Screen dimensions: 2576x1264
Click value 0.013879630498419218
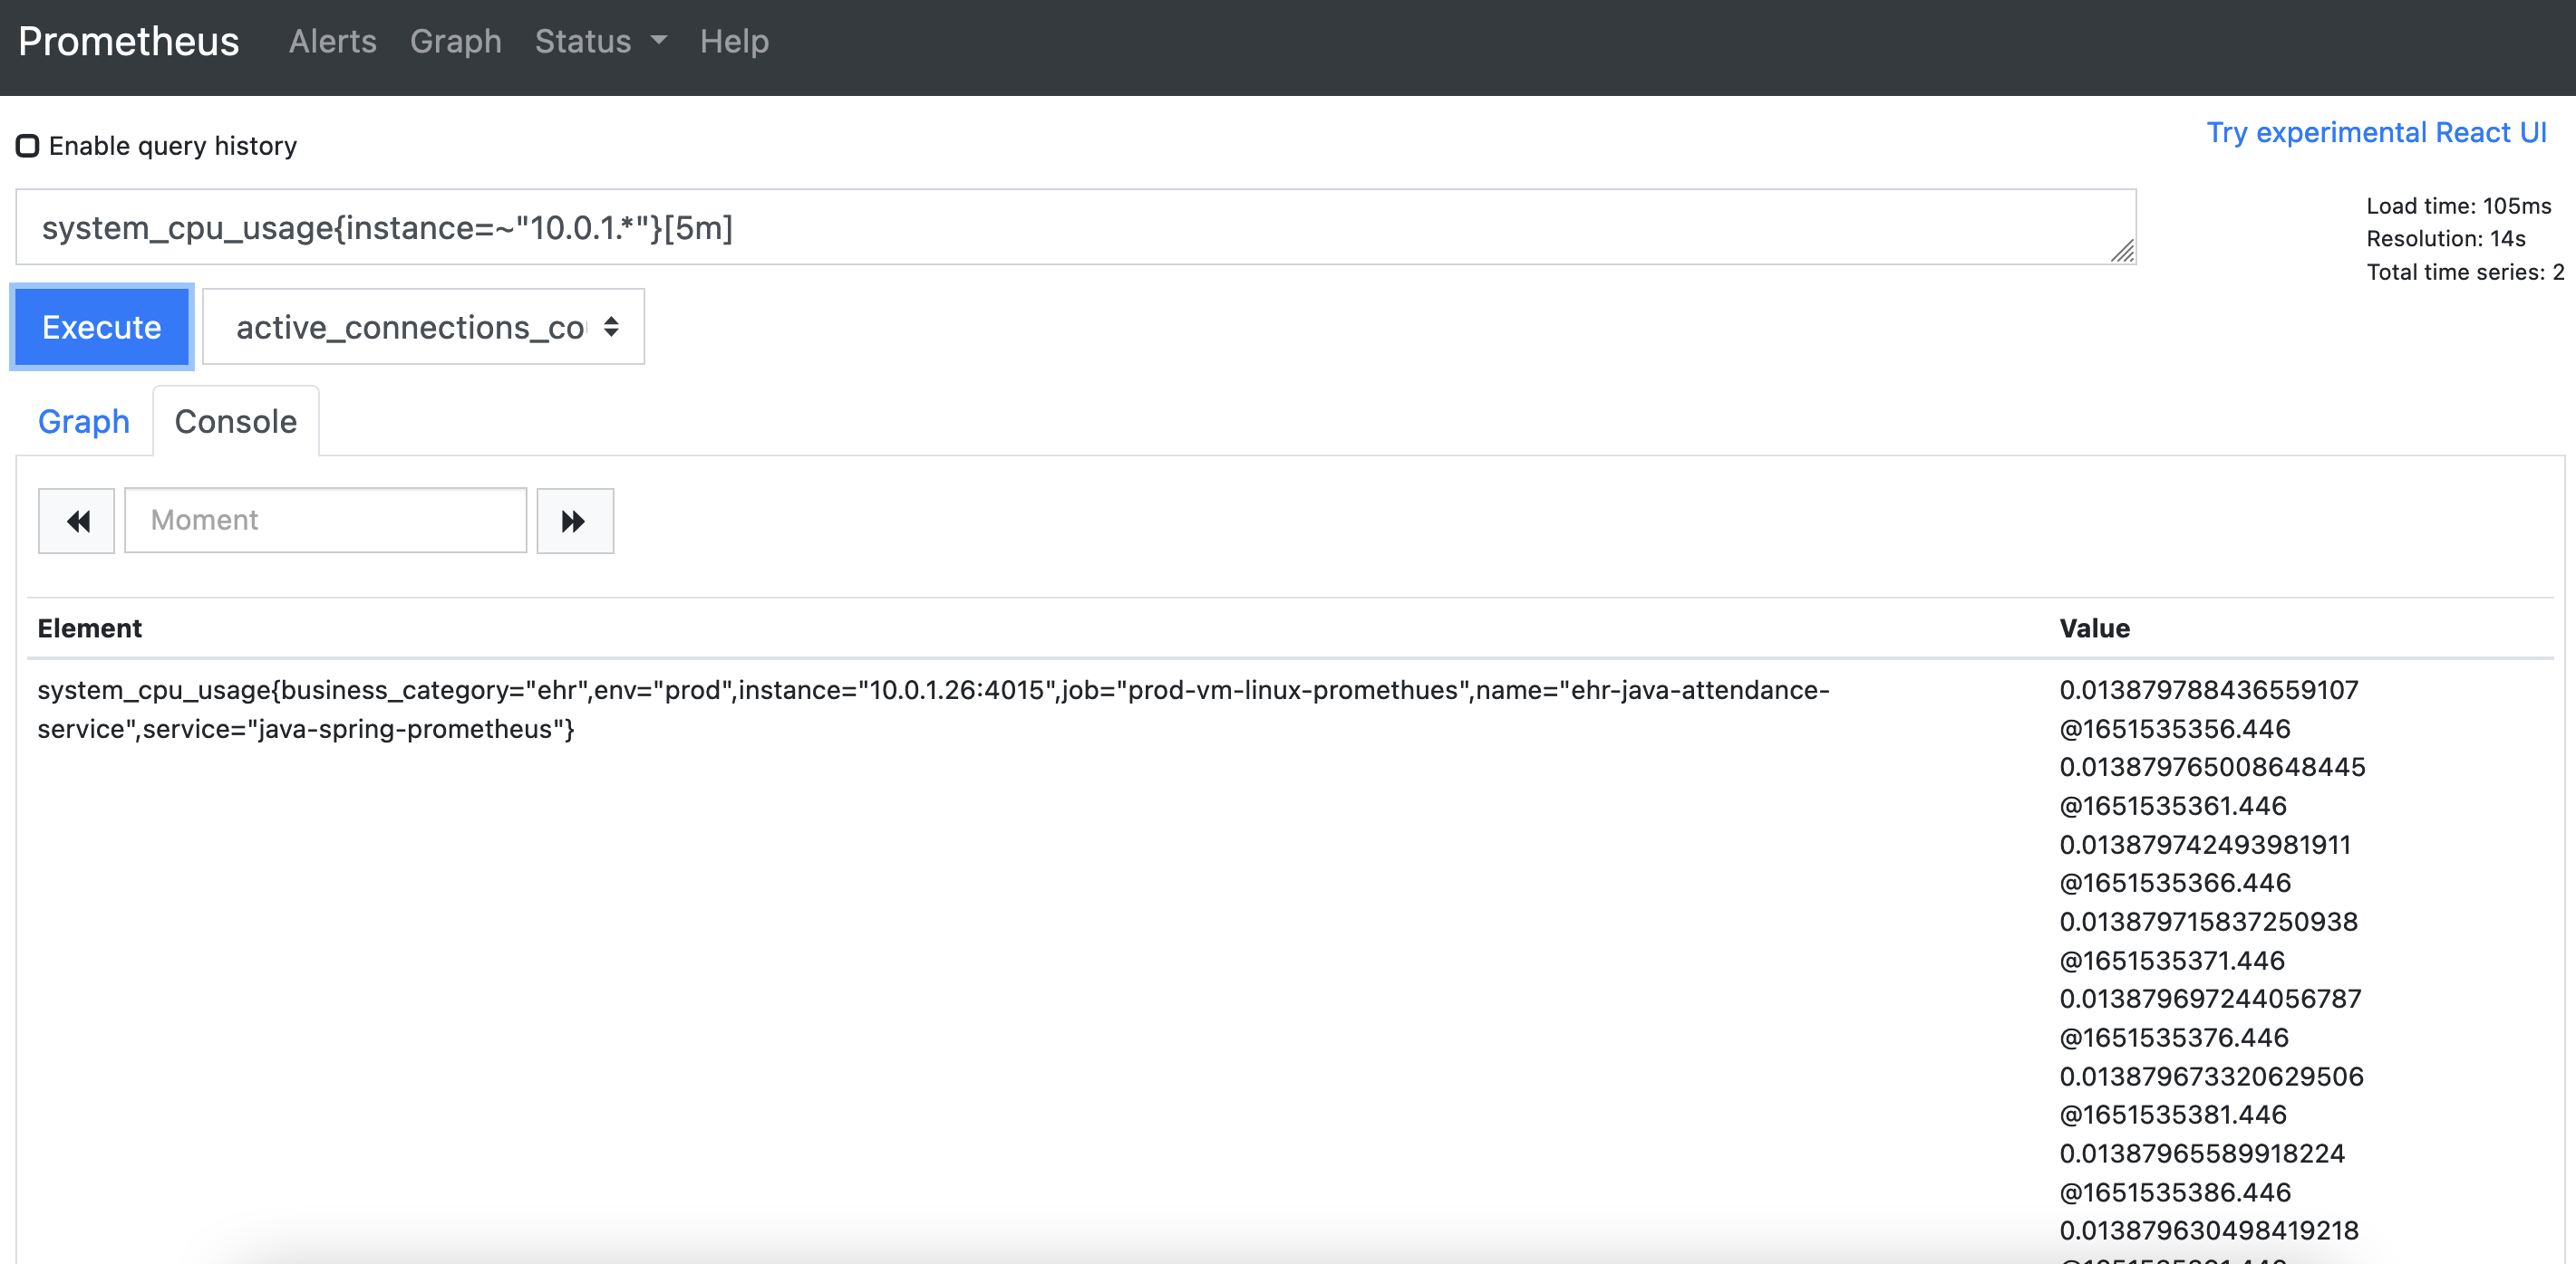click(2209, 1231)
